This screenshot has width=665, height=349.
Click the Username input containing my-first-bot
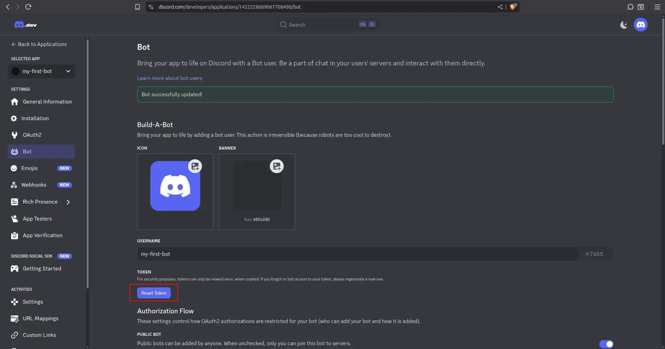pos(358,254)
